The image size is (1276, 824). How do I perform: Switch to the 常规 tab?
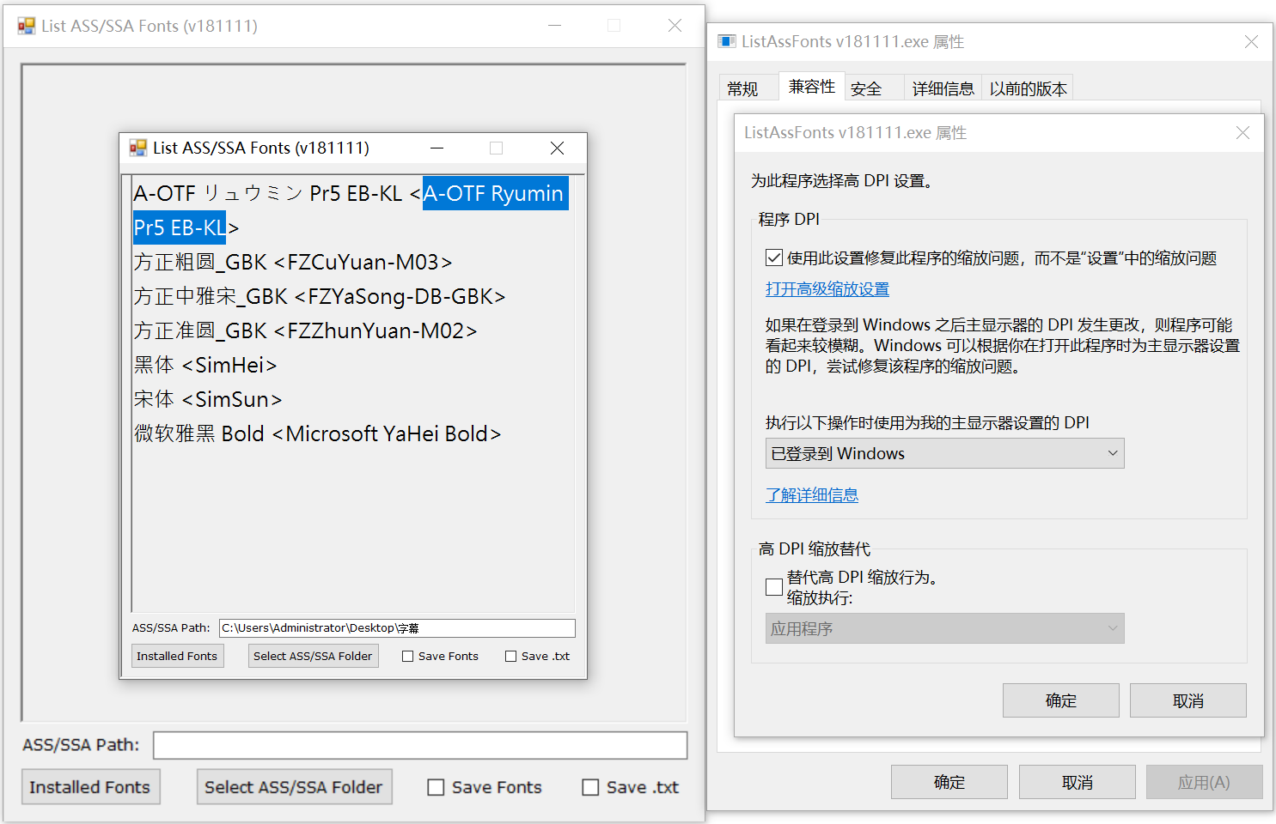tap(742, 88)
